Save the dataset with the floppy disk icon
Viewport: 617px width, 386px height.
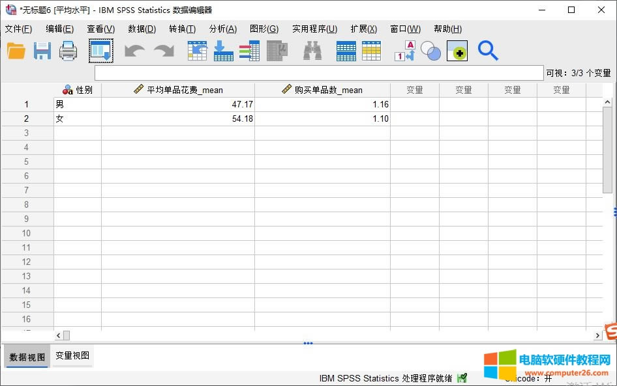(x=42, y=51)
